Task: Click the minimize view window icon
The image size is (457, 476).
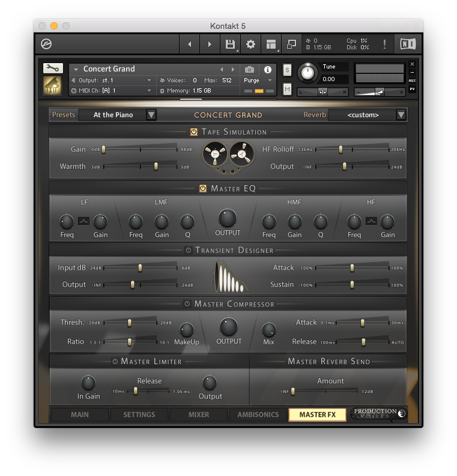Action: [291, 44]
